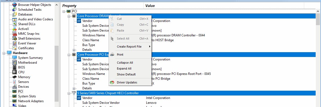Select the Certificates icon
This screenshot has width=321, height=107.
(14, 48)
